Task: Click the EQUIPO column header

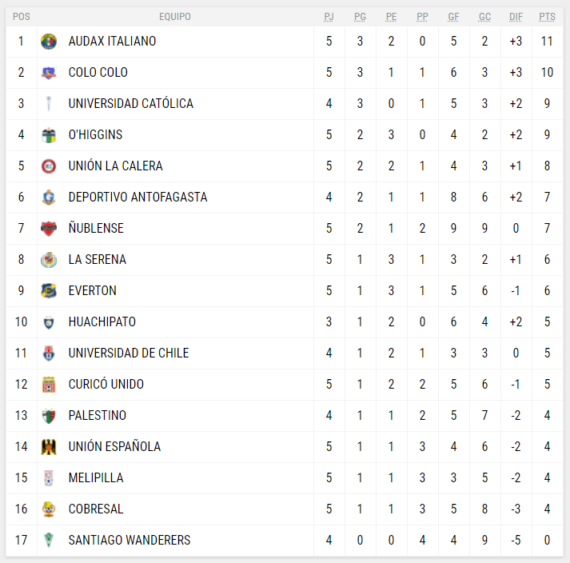Action: point(175,17)
